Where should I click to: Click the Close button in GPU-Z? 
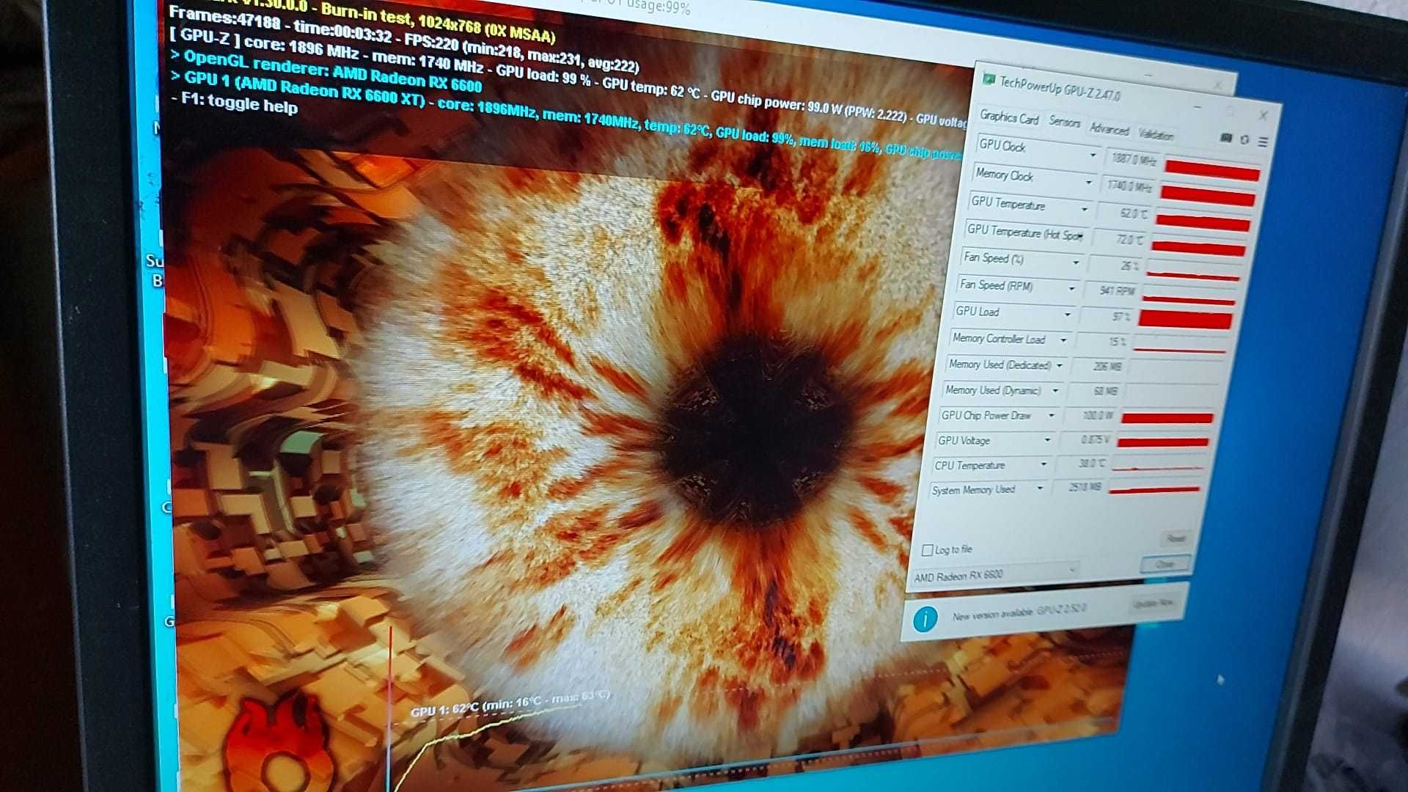tap(1165, 564)
